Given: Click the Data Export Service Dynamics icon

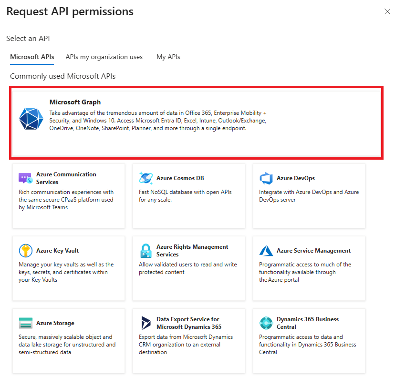Looking at the screenshot, I should [146, 323].
